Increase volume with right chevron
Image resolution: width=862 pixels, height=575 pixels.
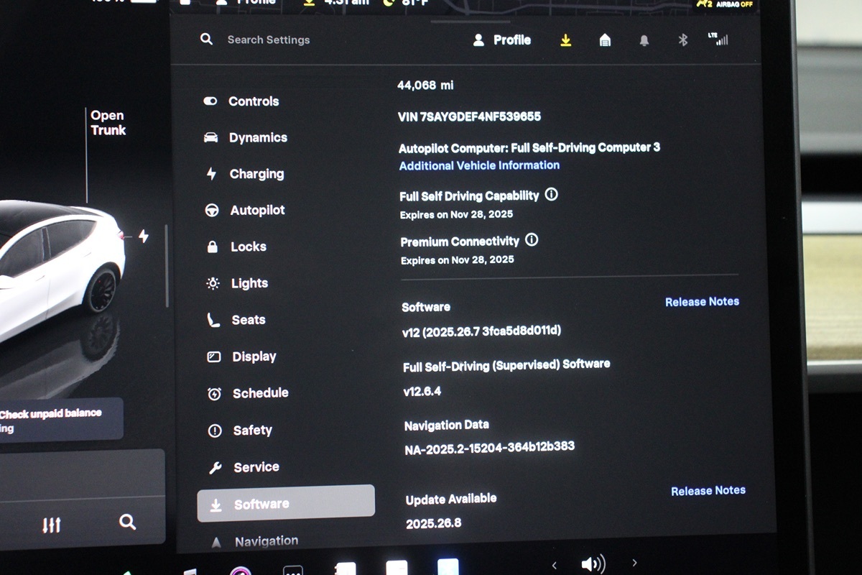[634, 563]
